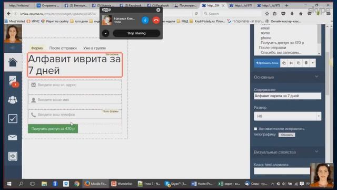Open Most Visited bookmarks item
This screenshot has width=337, height=190.
[15, 21]
